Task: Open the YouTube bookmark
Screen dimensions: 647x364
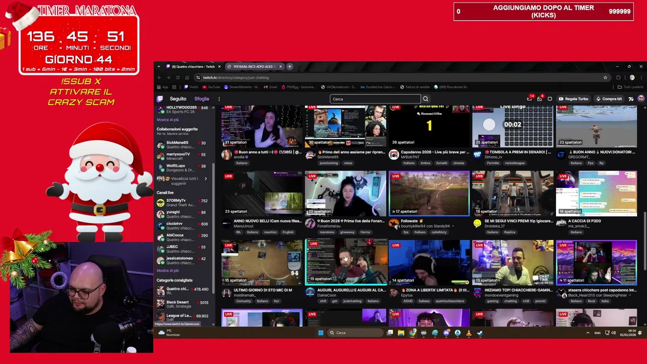Action: 211,87
